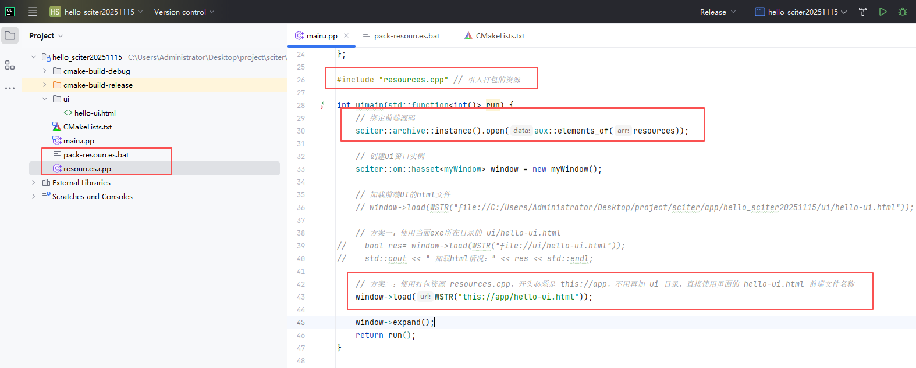Open the Project view selector dropdown

click(46, 35)
